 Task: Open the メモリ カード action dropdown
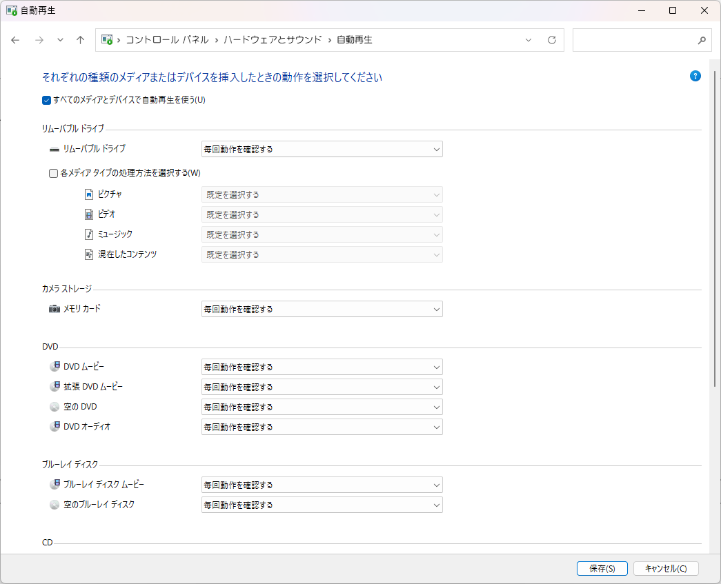(x=322, y=309)
